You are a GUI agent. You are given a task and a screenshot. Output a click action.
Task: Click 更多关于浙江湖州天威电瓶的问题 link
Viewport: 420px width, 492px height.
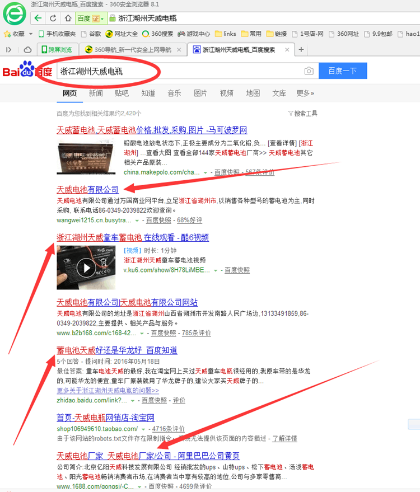click(x=108, y=391)
